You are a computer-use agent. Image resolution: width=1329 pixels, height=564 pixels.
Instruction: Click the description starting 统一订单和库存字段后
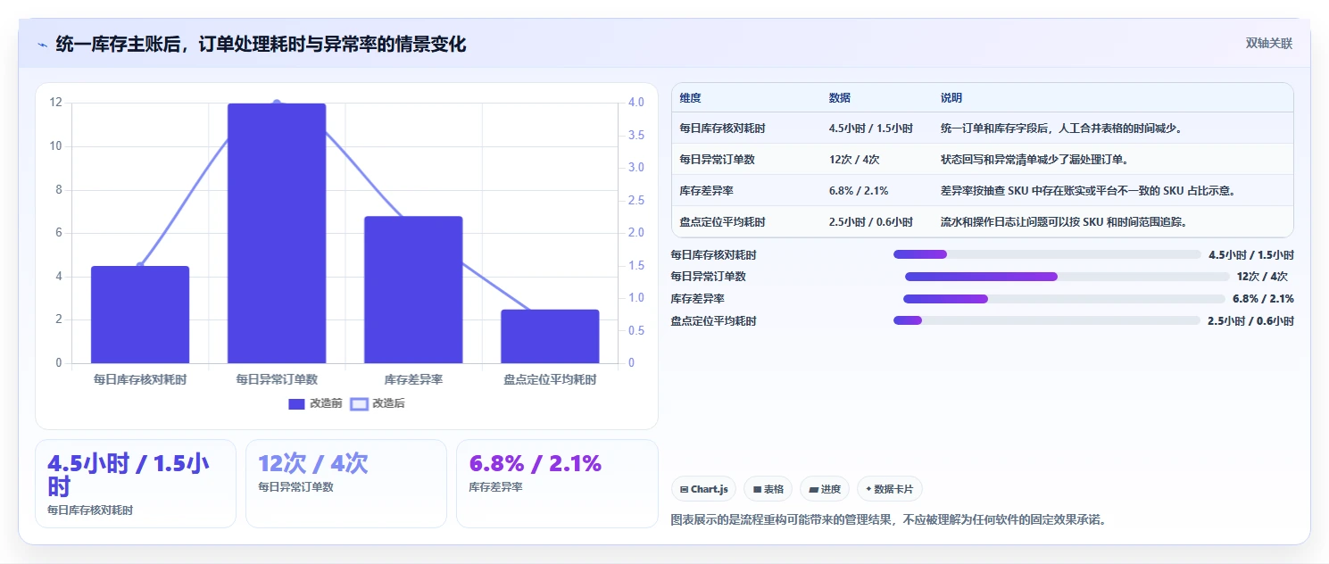coord(1061,129)
